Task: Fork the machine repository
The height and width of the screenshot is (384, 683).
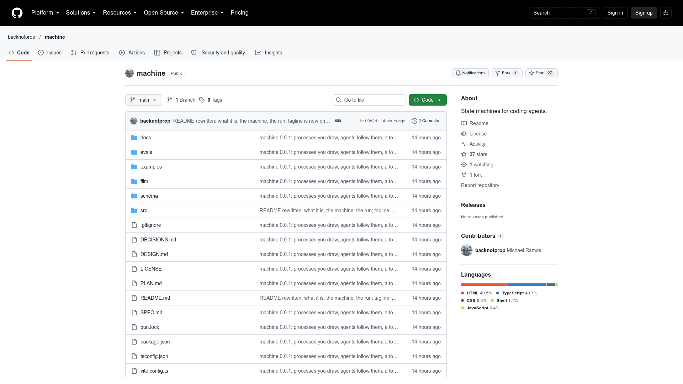Action: pyautogui.click(x=507, y=73)
